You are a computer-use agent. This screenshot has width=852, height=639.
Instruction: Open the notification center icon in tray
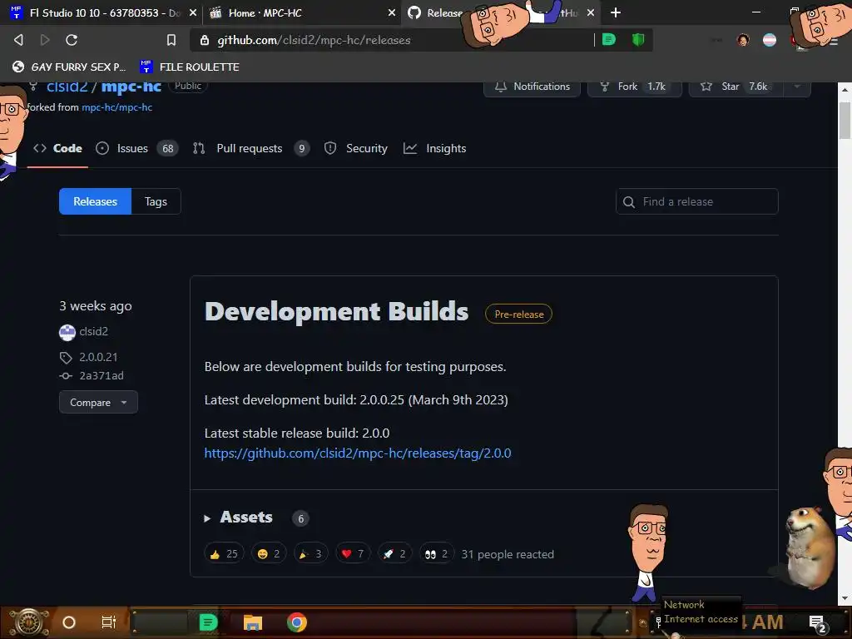click(817, 622)
